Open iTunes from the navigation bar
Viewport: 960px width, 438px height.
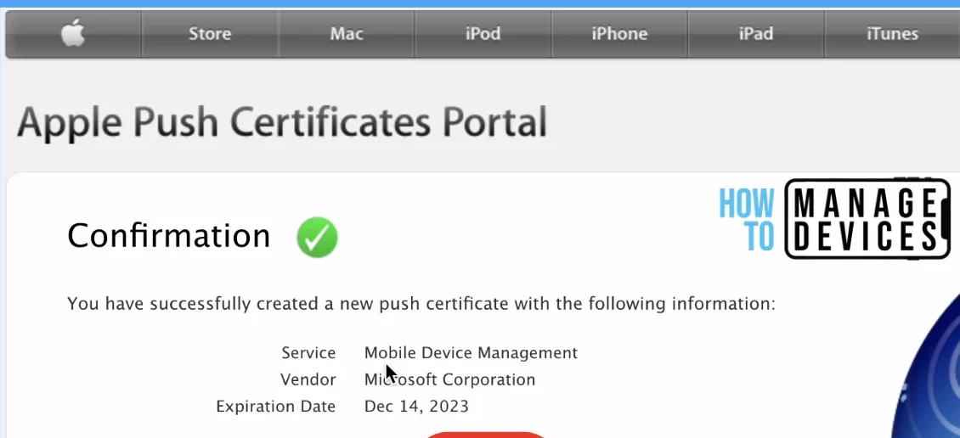click(x=892, y=34)
